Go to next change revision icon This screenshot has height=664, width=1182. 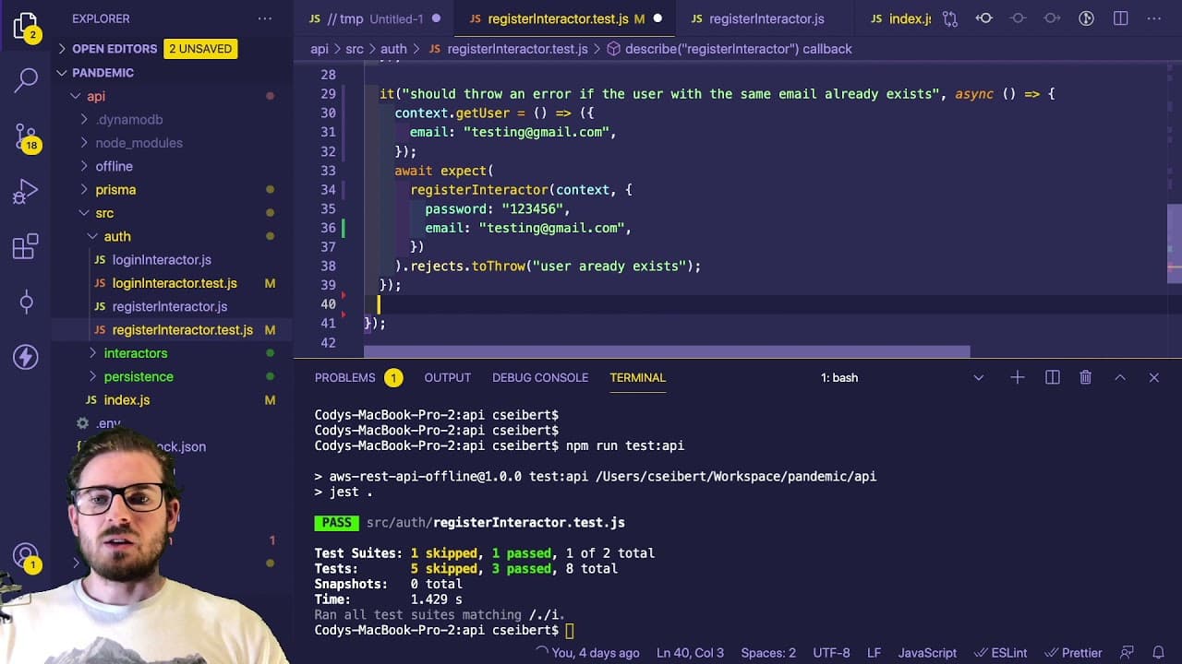(1052, 18)
